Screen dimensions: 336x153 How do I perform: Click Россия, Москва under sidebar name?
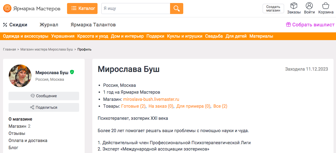pos(50,79)
